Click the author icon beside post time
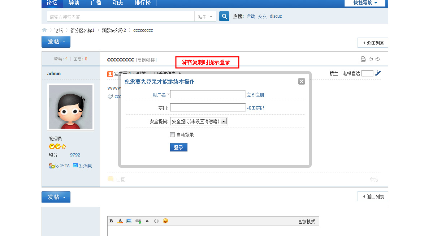 click(x=110, y=74)
